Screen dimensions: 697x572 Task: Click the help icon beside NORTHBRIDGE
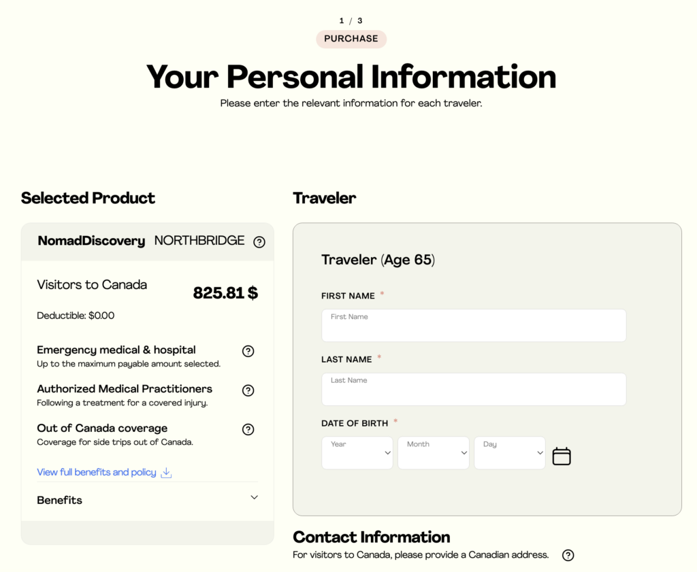[259, 242]
